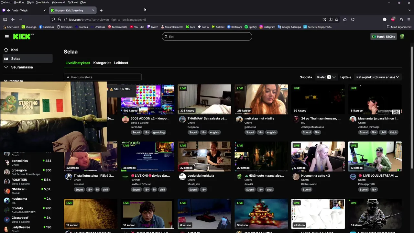Open boneclinks in the followed channels list
Viewport: 414px width, 233px height.
(27, 162)
